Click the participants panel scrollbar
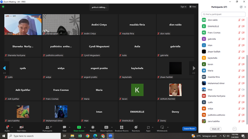The image size is (248, 139). click(x=247, y=89)
